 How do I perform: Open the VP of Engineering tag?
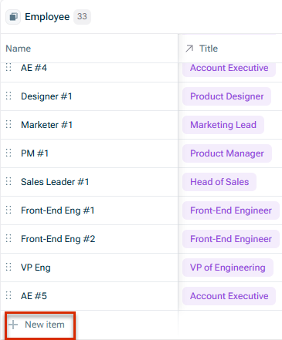pos(228,268)
